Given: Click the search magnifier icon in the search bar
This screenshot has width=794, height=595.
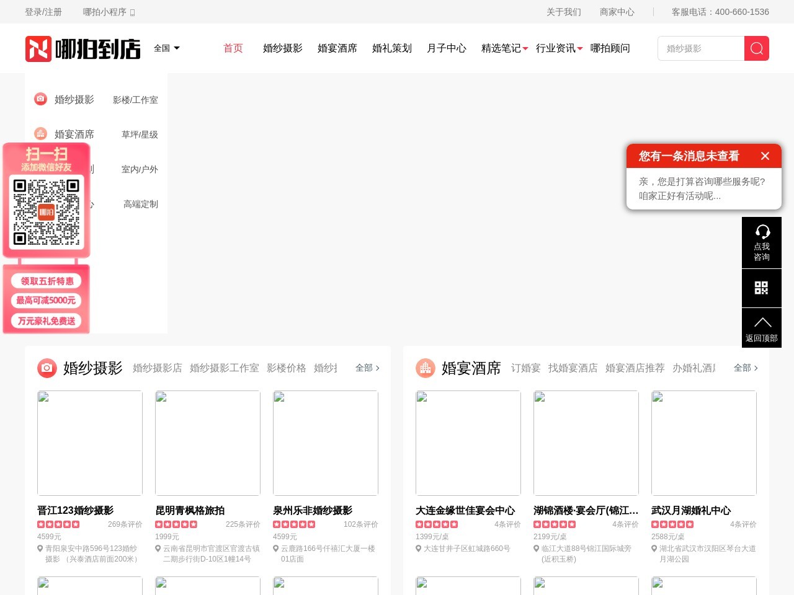Looking at the screenshot, I should coord(756,48).
